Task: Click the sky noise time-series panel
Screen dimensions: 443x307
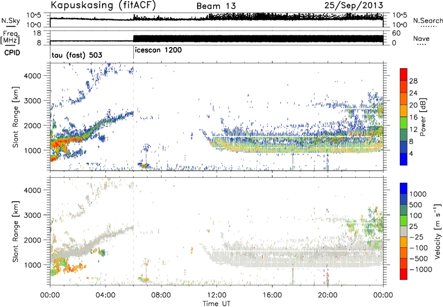Action: 217,20
